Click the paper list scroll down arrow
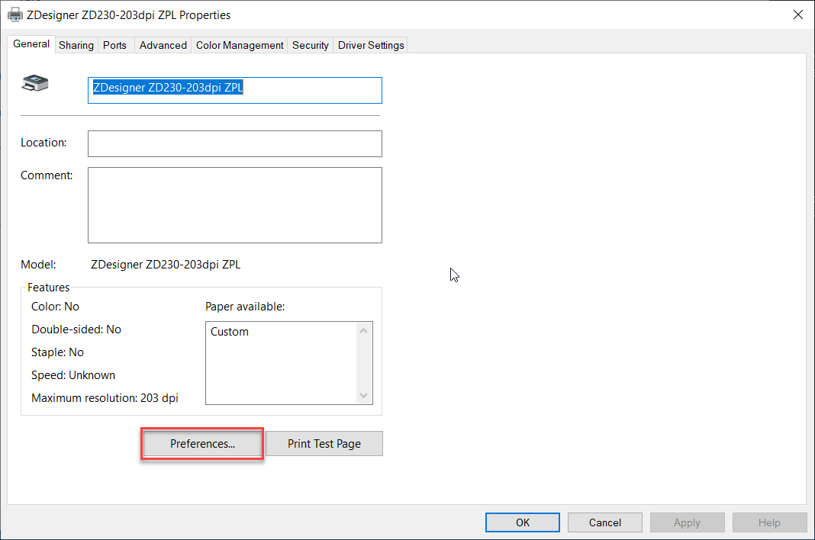 click(x=363, y=396)
